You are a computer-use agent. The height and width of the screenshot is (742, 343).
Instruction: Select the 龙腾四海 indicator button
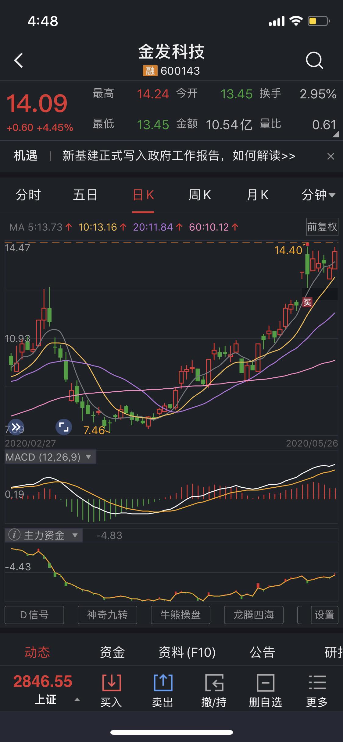tap(254, 615)
